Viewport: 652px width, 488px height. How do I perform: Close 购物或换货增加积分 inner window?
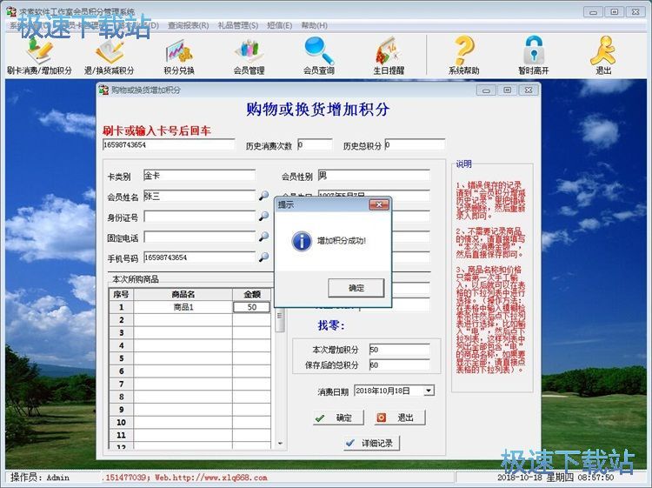click(529, 90)
